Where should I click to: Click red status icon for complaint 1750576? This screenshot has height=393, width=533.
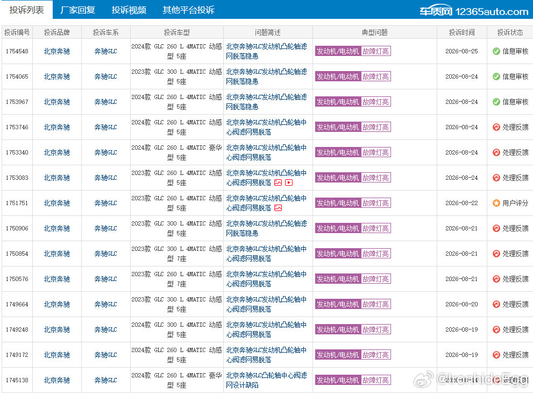point(496,279)
